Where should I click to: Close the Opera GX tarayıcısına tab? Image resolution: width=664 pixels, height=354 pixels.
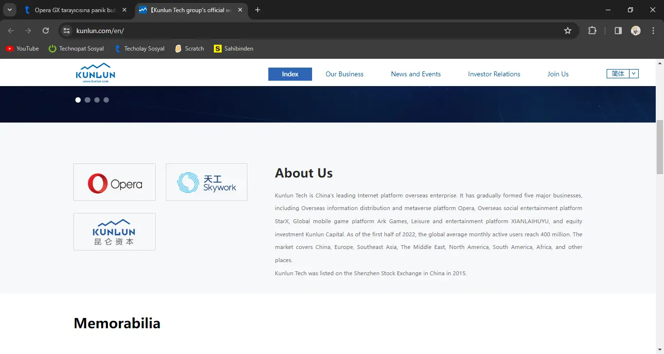[124, 10]
